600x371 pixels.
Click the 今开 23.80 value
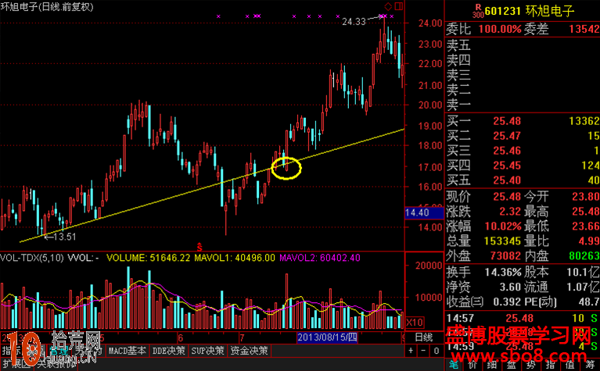click(585, 197)
